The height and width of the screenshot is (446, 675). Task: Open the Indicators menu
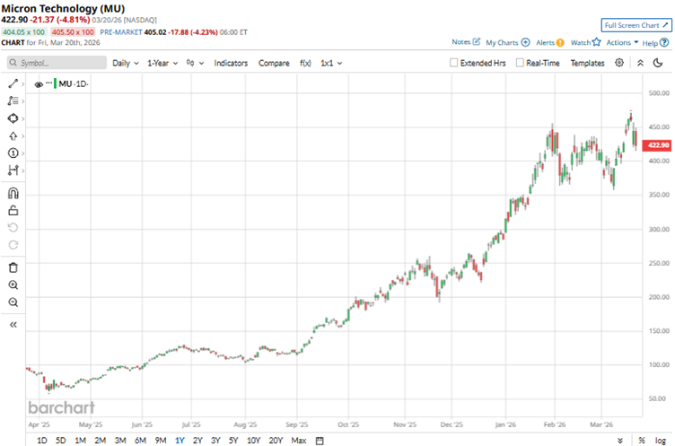coord(231,63)
